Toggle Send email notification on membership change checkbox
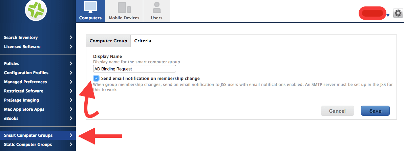 click(96, 78)
